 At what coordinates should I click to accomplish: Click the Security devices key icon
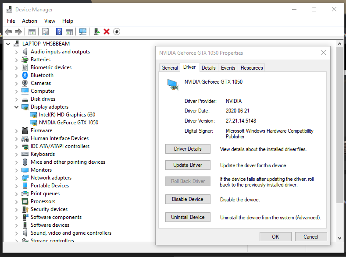25,209
